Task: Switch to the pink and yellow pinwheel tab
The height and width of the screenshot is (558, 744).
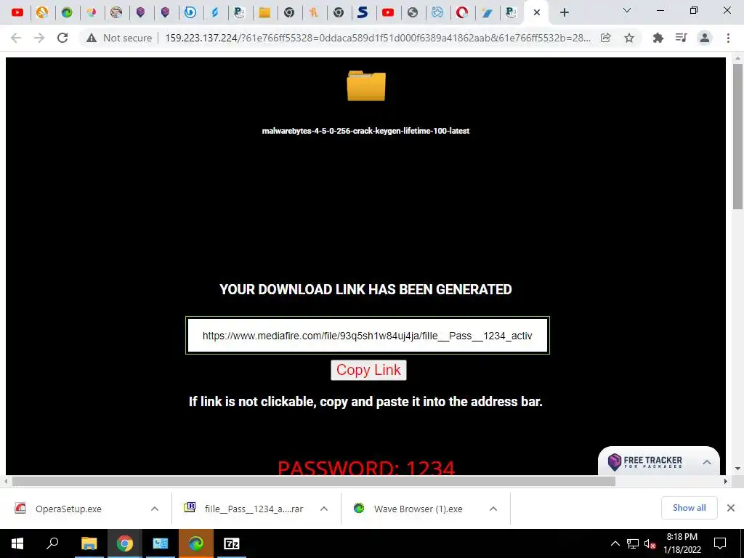Action: 92,12
